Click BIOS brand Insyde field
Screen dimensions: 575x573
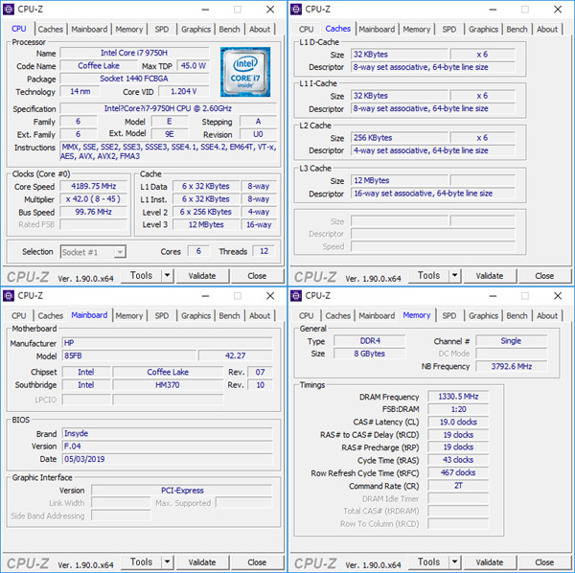[167, 433]
